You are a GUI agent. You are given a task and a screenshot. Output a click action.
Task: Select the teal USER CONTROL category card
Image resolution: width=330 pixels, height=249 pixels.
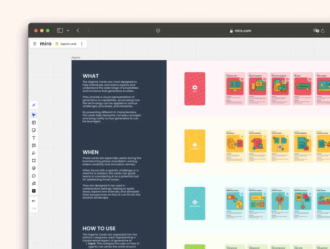tap(195, 203)
